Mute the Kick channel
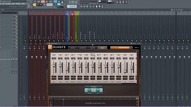The image size is (191, 107). click(x=55, y=58)
